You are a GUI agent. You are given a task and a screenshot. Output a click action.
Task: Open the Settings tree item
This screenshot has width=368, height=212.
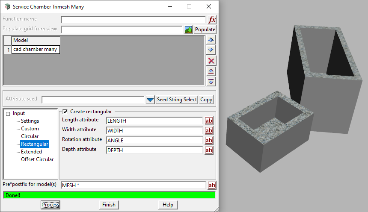coord(30,121)
